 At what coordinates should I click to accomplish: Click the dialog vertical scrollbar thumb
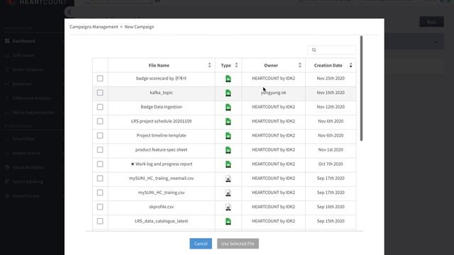click(361, 88)
